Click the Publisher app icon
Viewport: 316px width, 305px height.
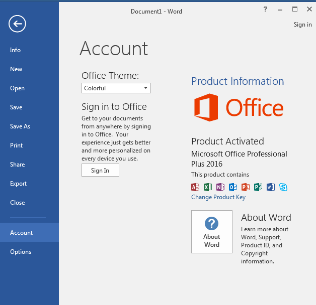pyautogui.click(x=258, y=187)
